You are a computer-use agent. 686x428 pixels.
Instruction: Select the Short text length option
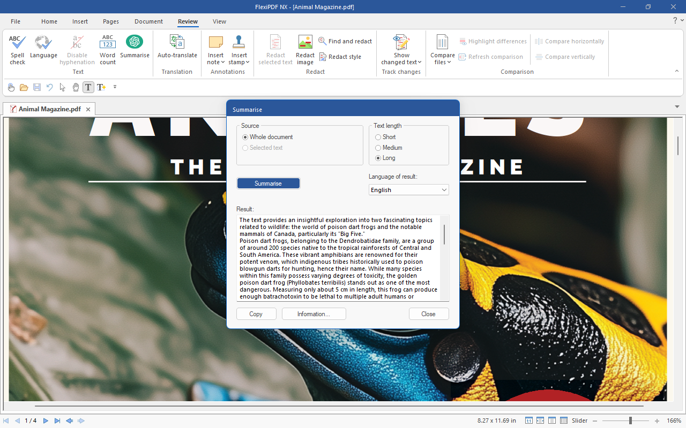pos(378,137)
